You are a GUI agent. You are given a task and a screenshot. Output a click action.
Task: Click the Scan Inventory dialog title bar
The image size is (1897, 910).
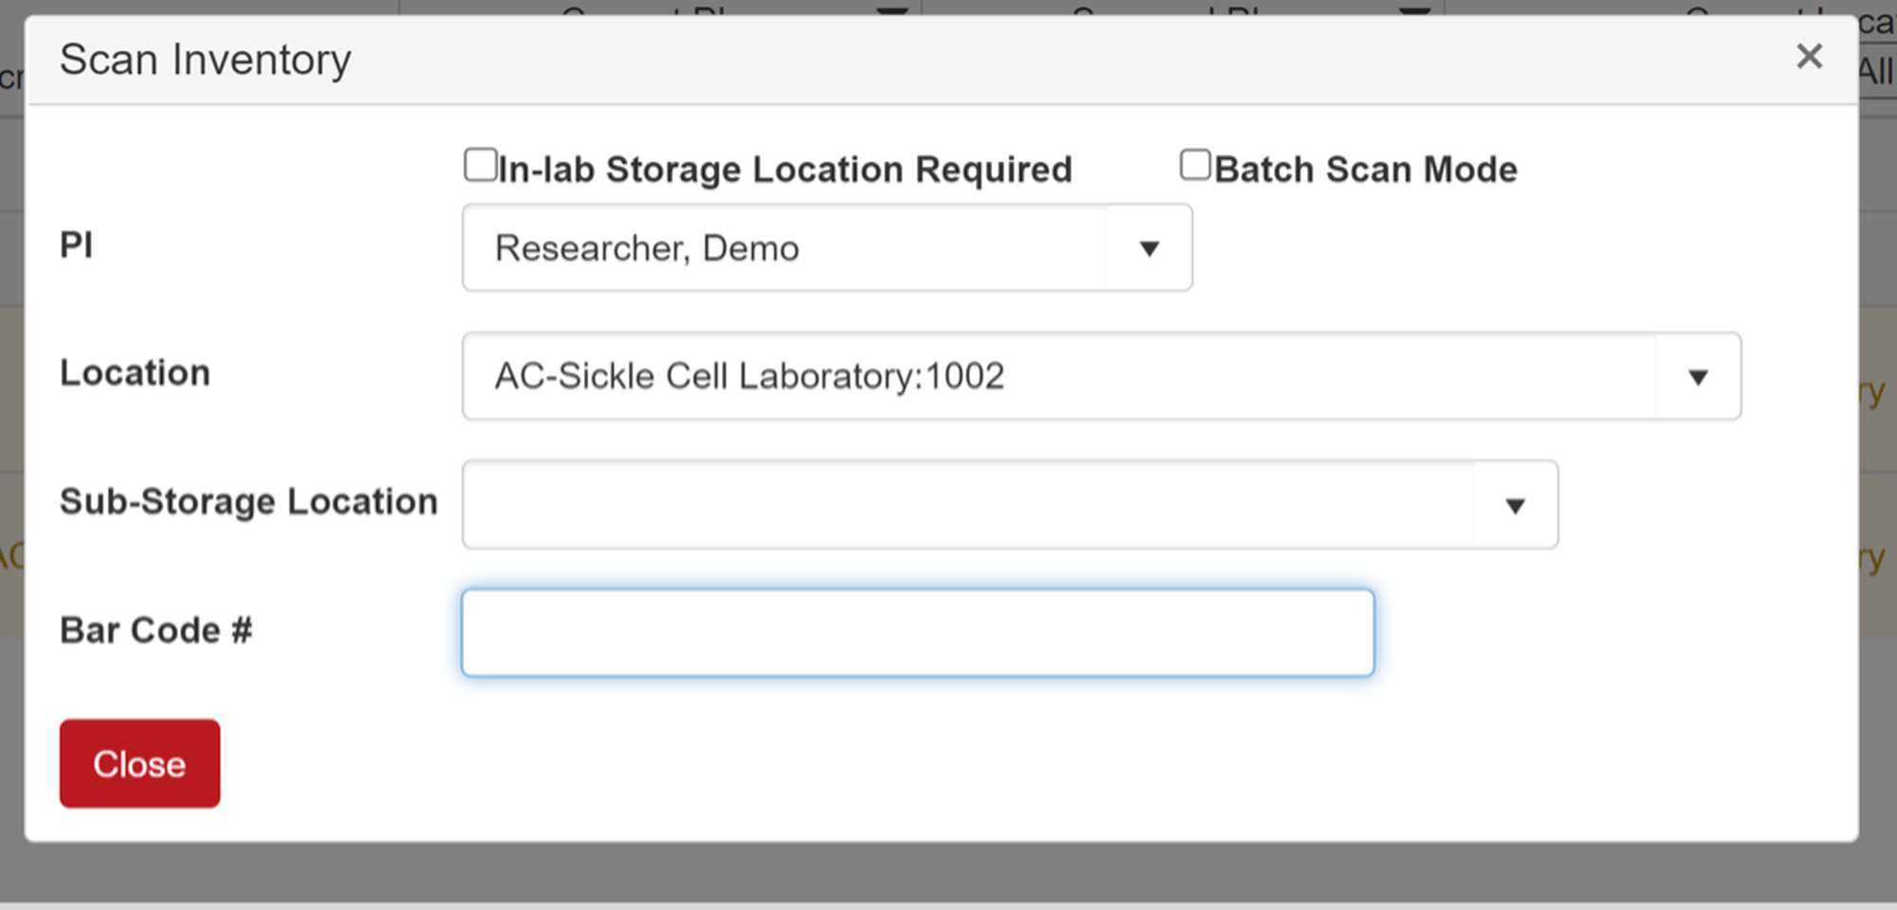point(206,58)
